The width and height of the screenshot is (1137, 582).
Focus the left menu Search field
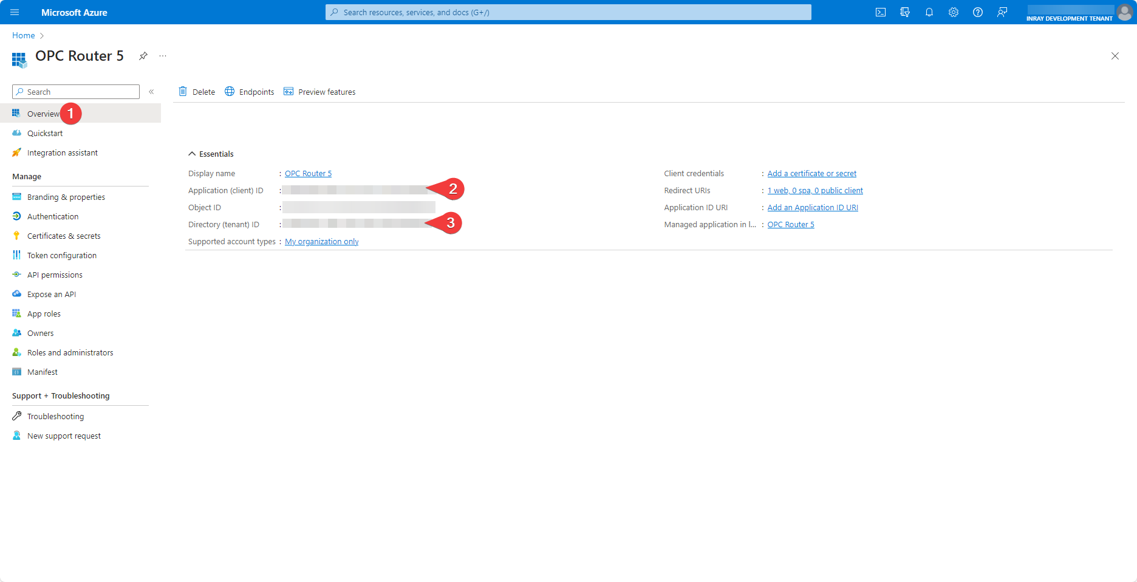coord(76,92)
